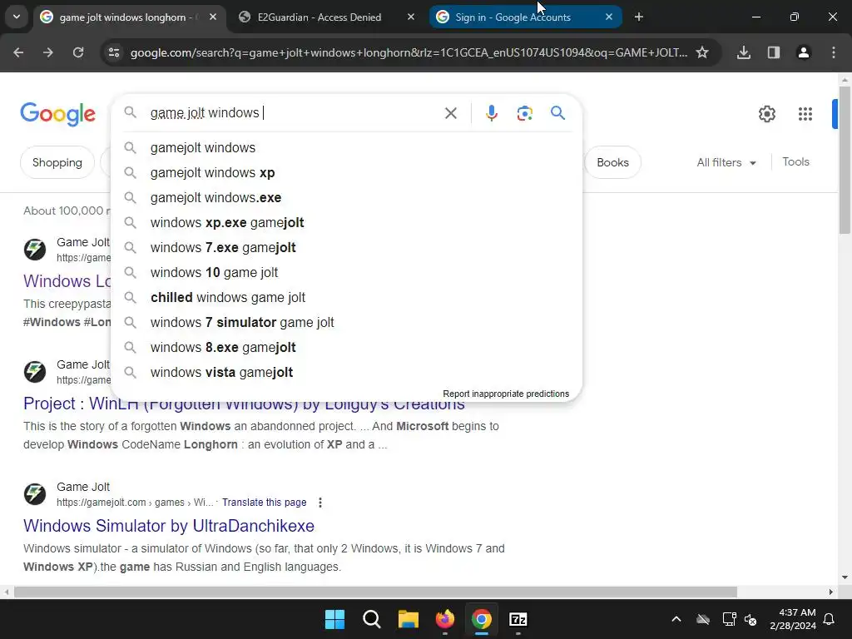Screen dimensions: 852x639
Task: Open File Explorer from taskbar
Action: (408, 619)
